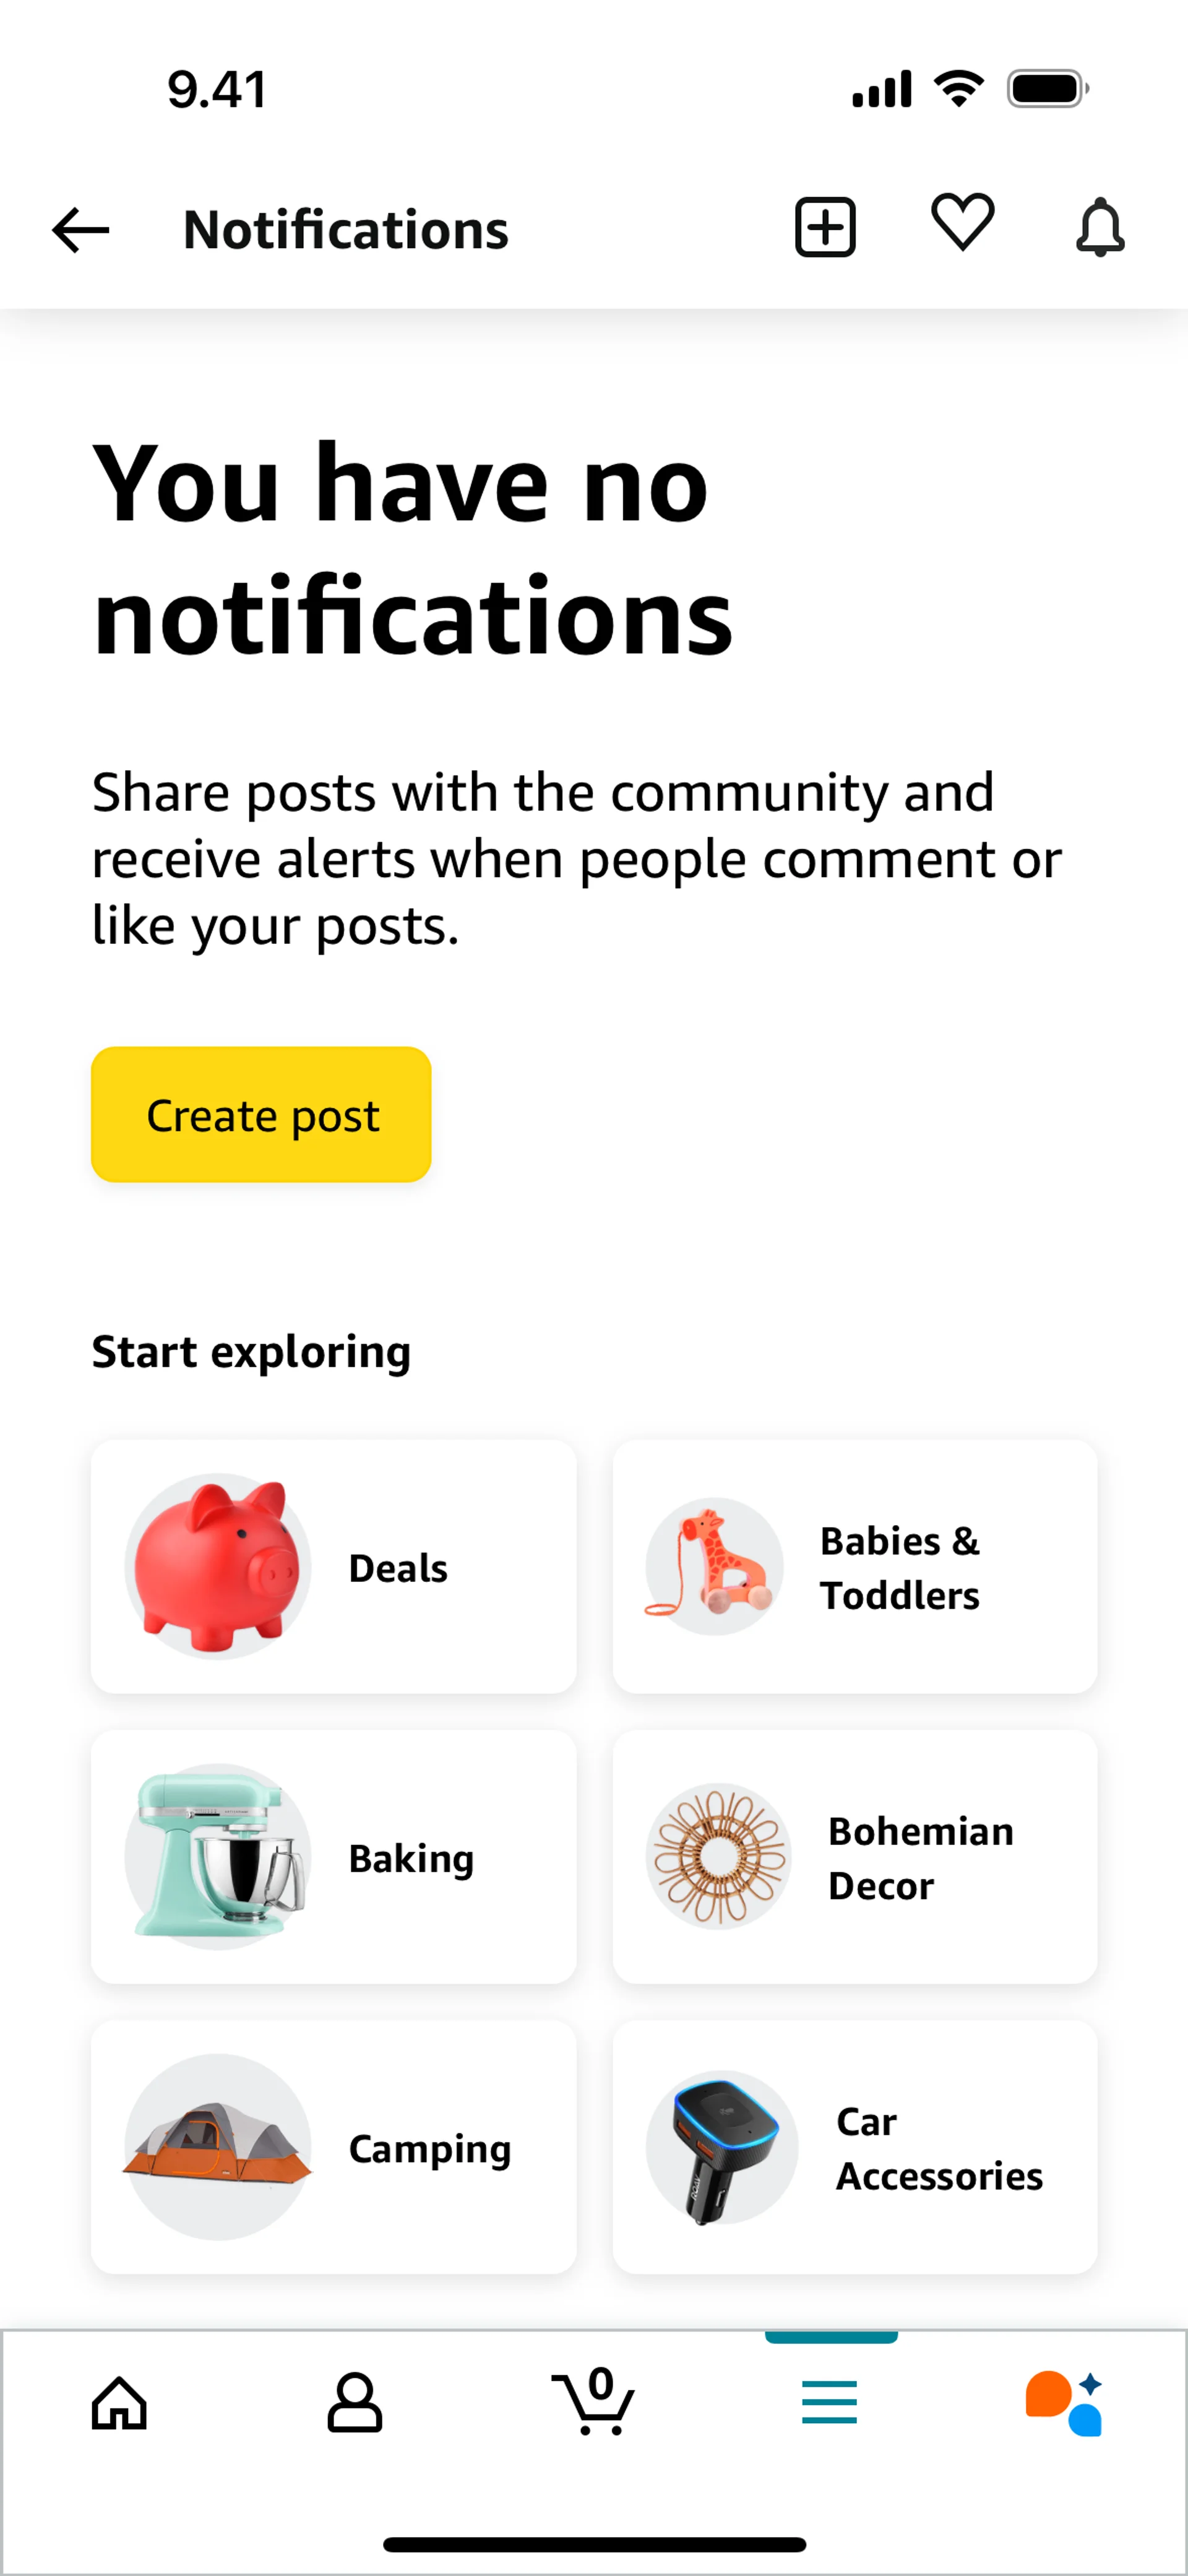Open the heart likes icon

[x=963, y=222]
